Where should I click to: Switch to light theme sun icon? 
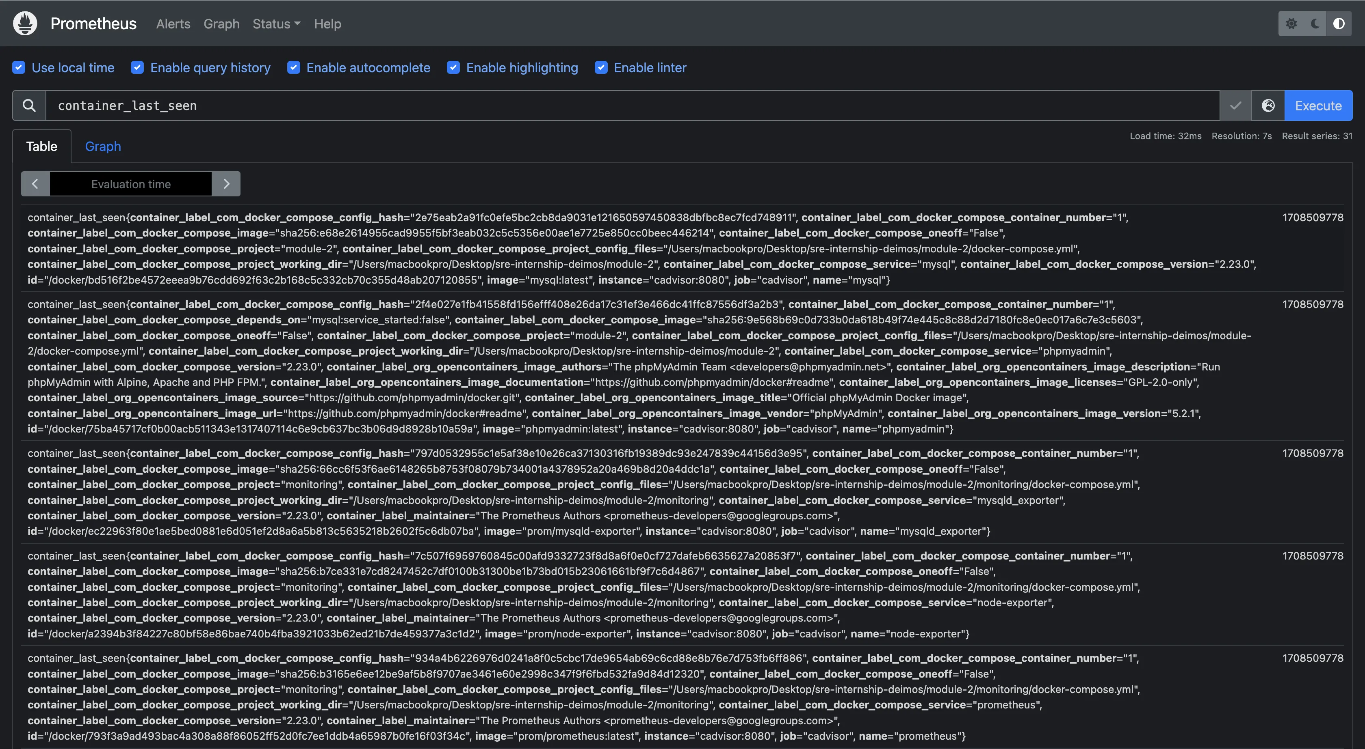point(1291,23)
